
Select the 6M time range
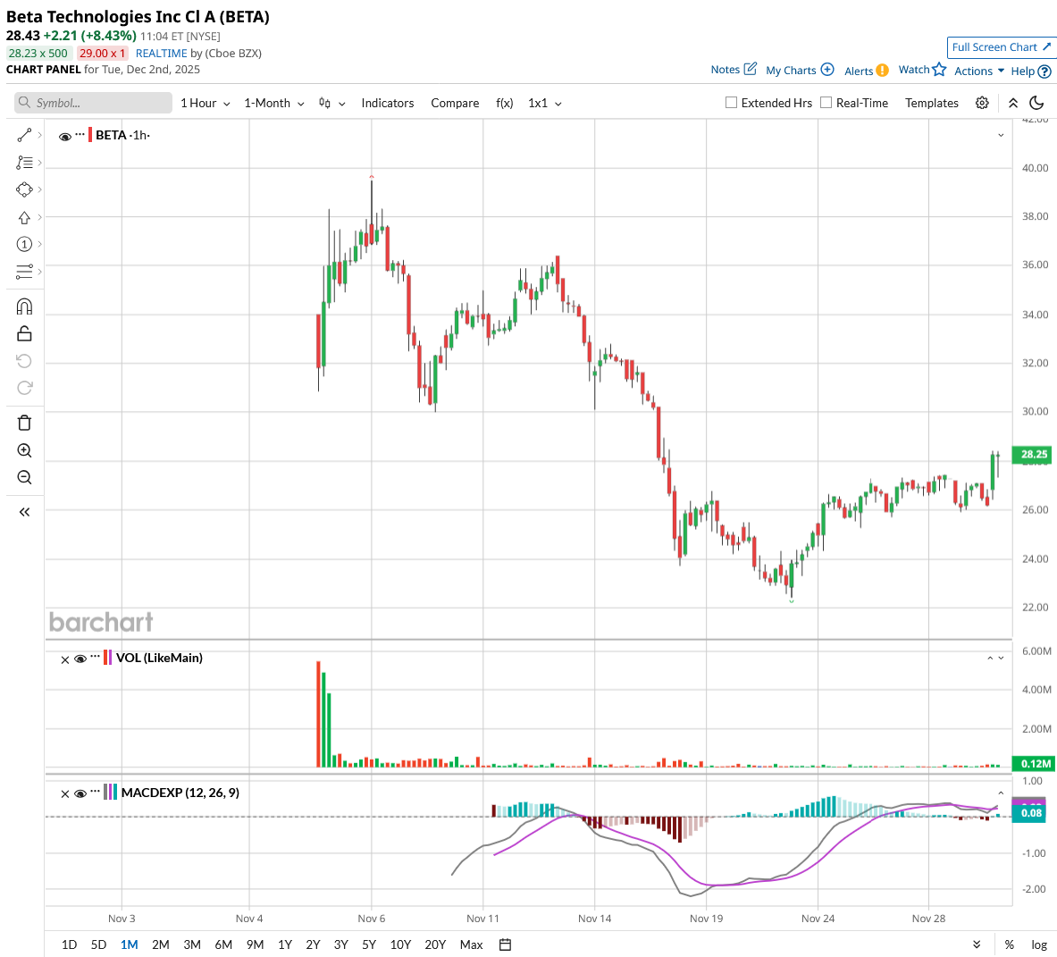(x=223, y=944)
